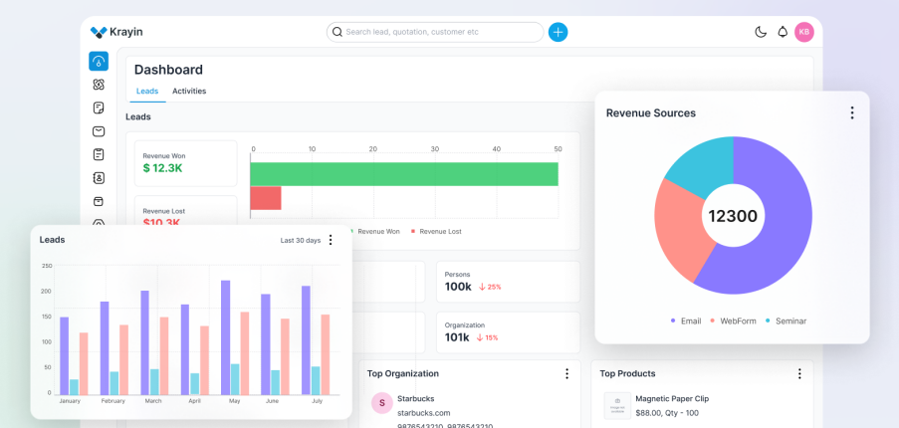The image size is (899, 428).
Task: Click the blue plus quick-add button
Action: coord(559,32)
